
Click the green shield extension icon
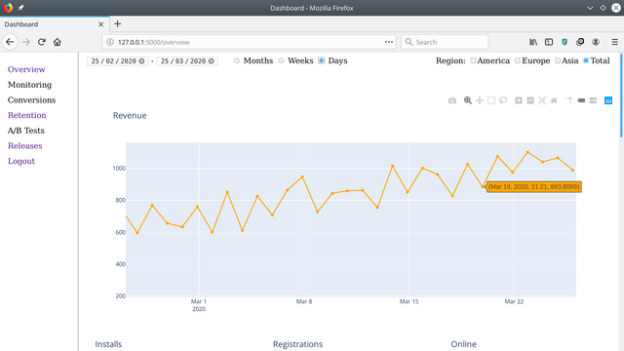tap(565, 42)
